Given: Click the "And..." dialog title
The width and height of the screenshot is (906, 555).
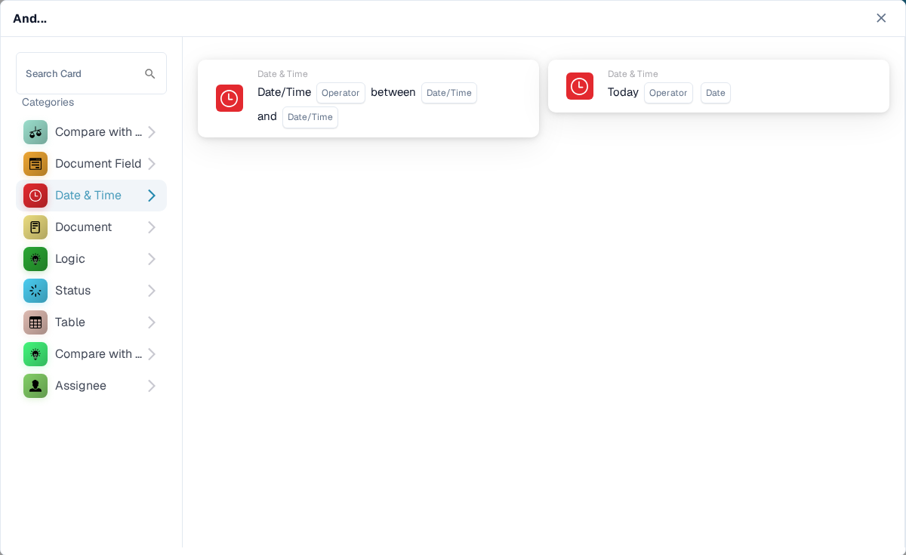Looking at the screenshot, I should click(x=29, y=18).
